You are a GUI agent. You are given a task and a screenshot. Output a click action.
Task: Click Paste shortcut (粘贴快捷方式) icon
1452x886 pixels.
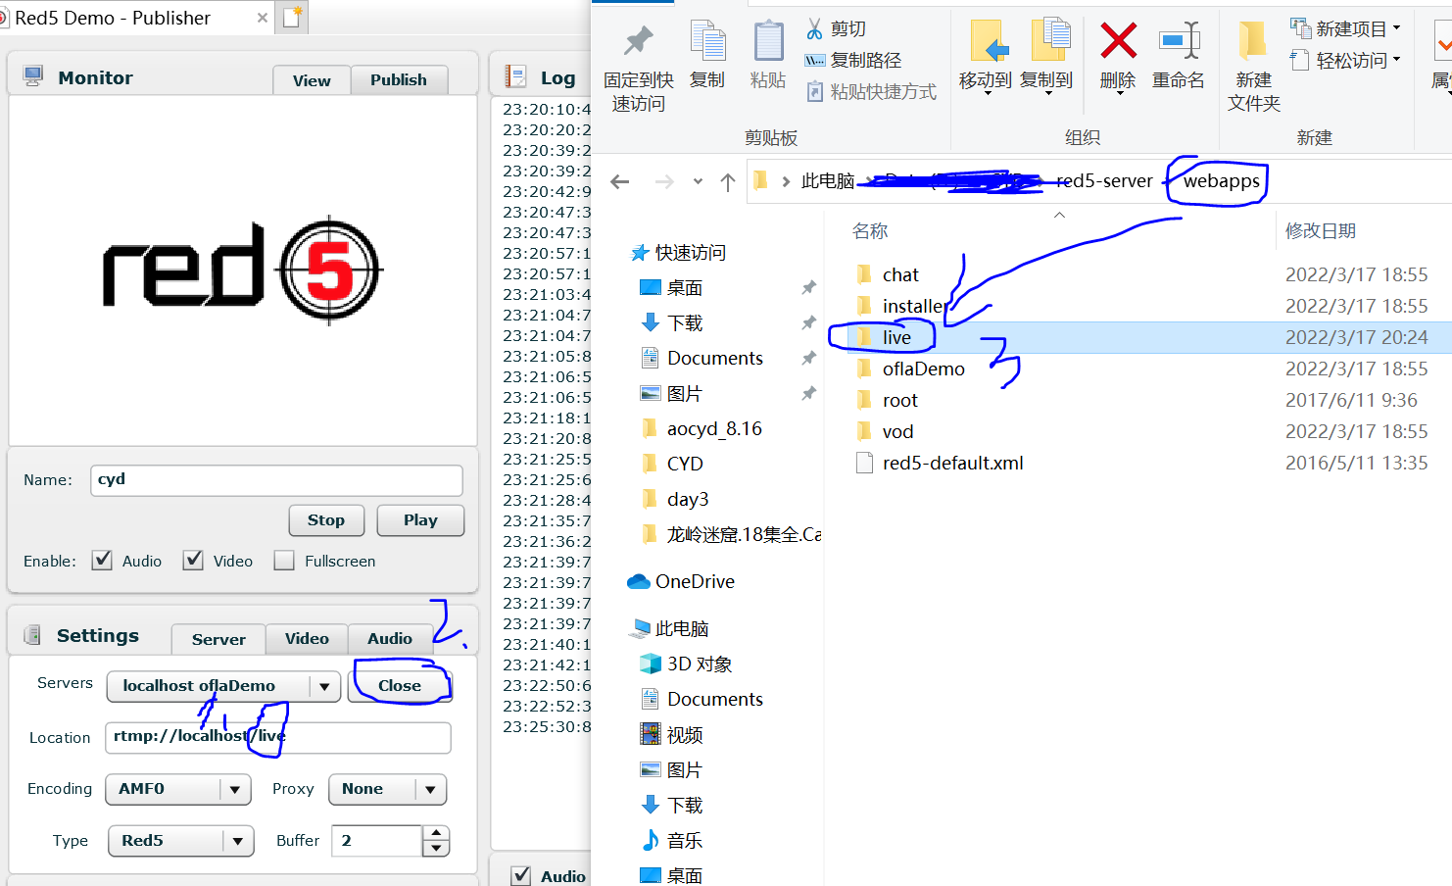coord(814,91)
